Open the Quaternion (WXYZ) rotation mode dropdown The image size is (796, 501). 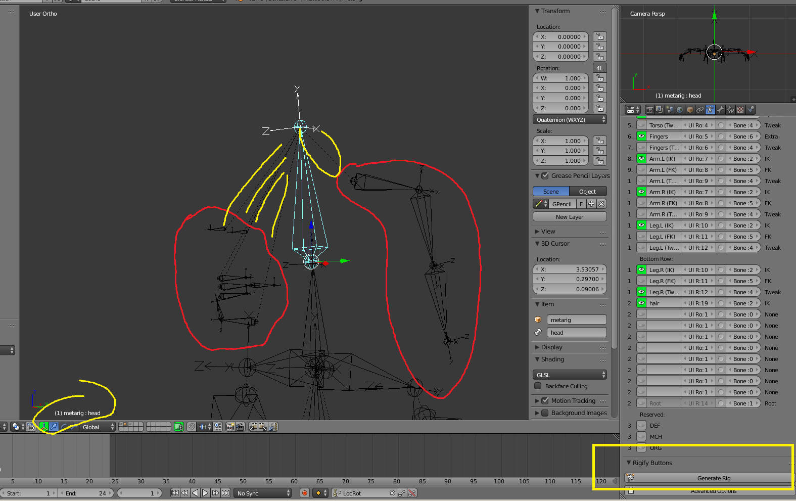click(570, 120)
